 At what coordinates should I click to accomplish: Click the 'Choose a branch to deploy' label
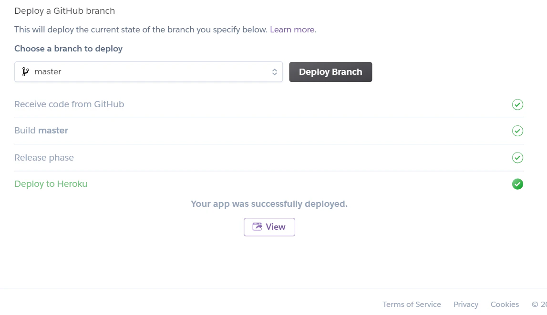pos(68,49)
